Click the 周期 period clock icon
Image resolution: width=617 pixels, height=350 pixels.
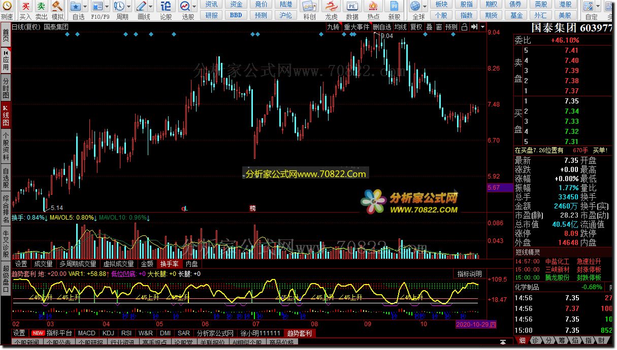click(120, 7)
